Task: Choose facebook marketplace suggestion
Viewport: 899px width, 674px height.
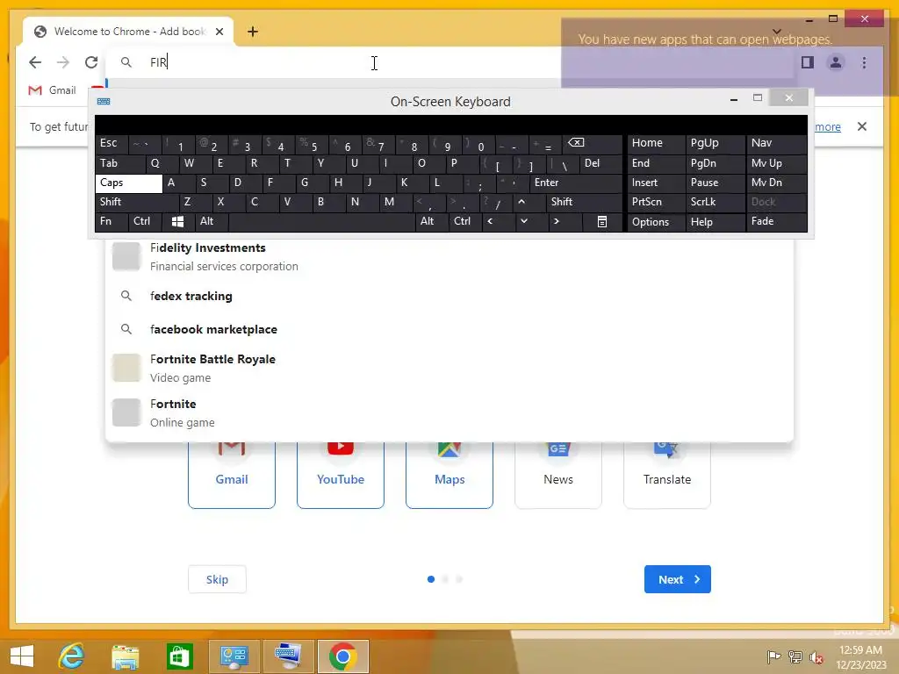Action: click(x=449, y=330)
